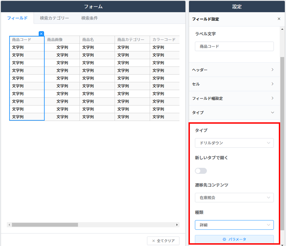Click last-row 文字列 under カラーコード
Image resolution: width=286 pixels, height=246 pixels.
point(158,117)
